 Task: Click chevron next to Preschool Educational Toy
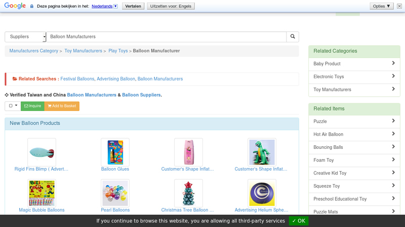click(x=393, y=198)
